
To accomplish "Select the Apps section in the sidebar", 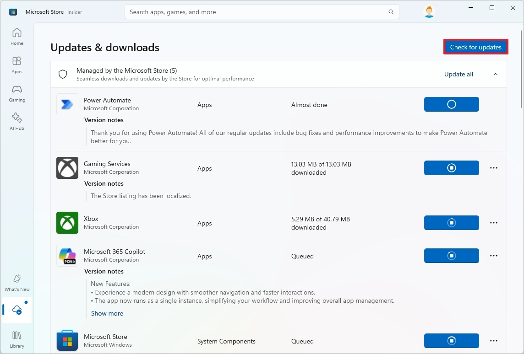I will [x=16, y=64].
